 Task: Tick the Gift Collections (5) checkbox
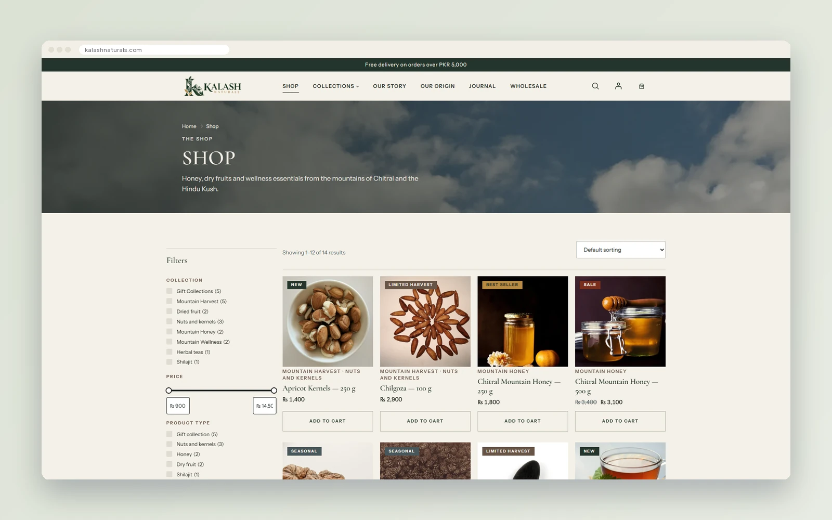(170, 291)
